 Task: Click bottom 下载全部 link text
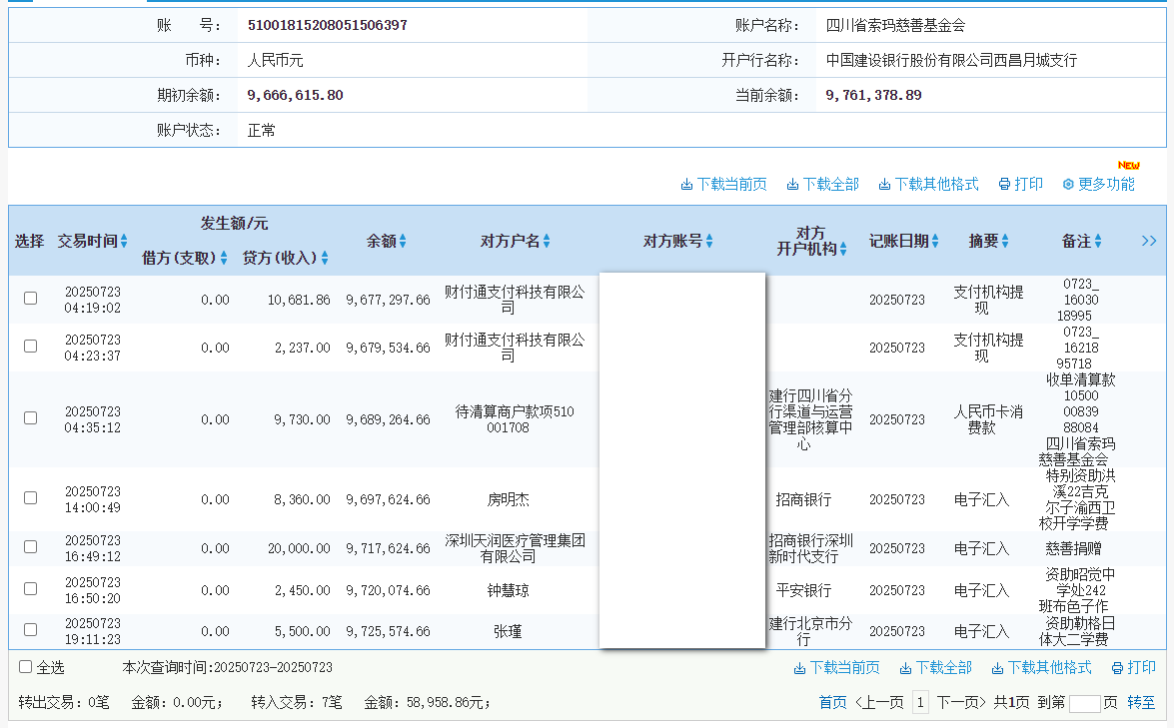coord(943,668)
